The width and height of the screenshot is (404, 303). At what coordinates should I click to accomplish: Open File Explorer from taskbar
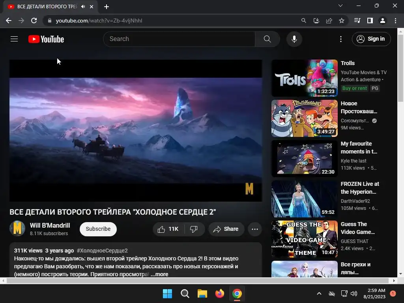click(202, 294)
